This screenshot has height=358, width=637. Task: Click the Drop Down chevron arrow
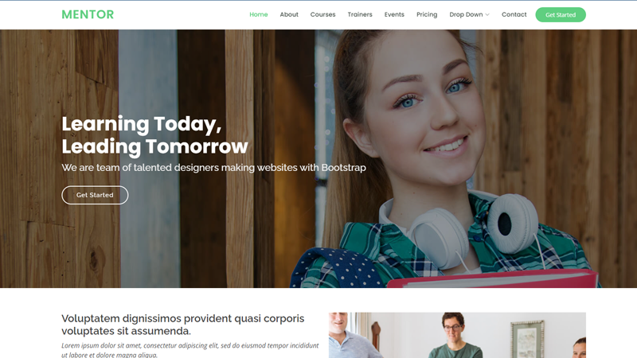[487, 14]
